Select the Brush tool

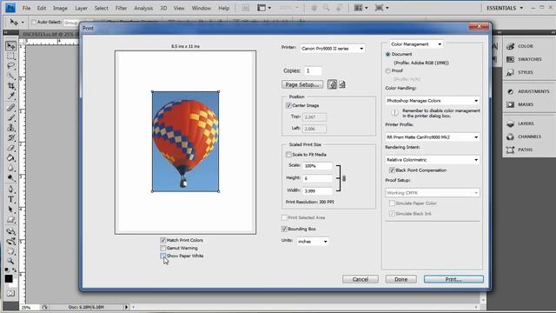[11, 117]
